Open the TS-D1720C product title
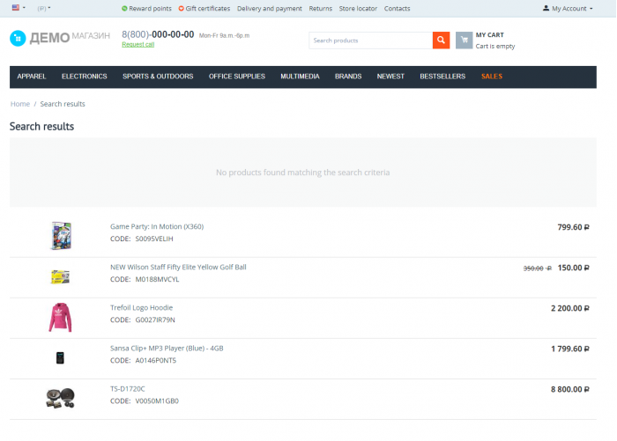 click(x=128, y=389)
